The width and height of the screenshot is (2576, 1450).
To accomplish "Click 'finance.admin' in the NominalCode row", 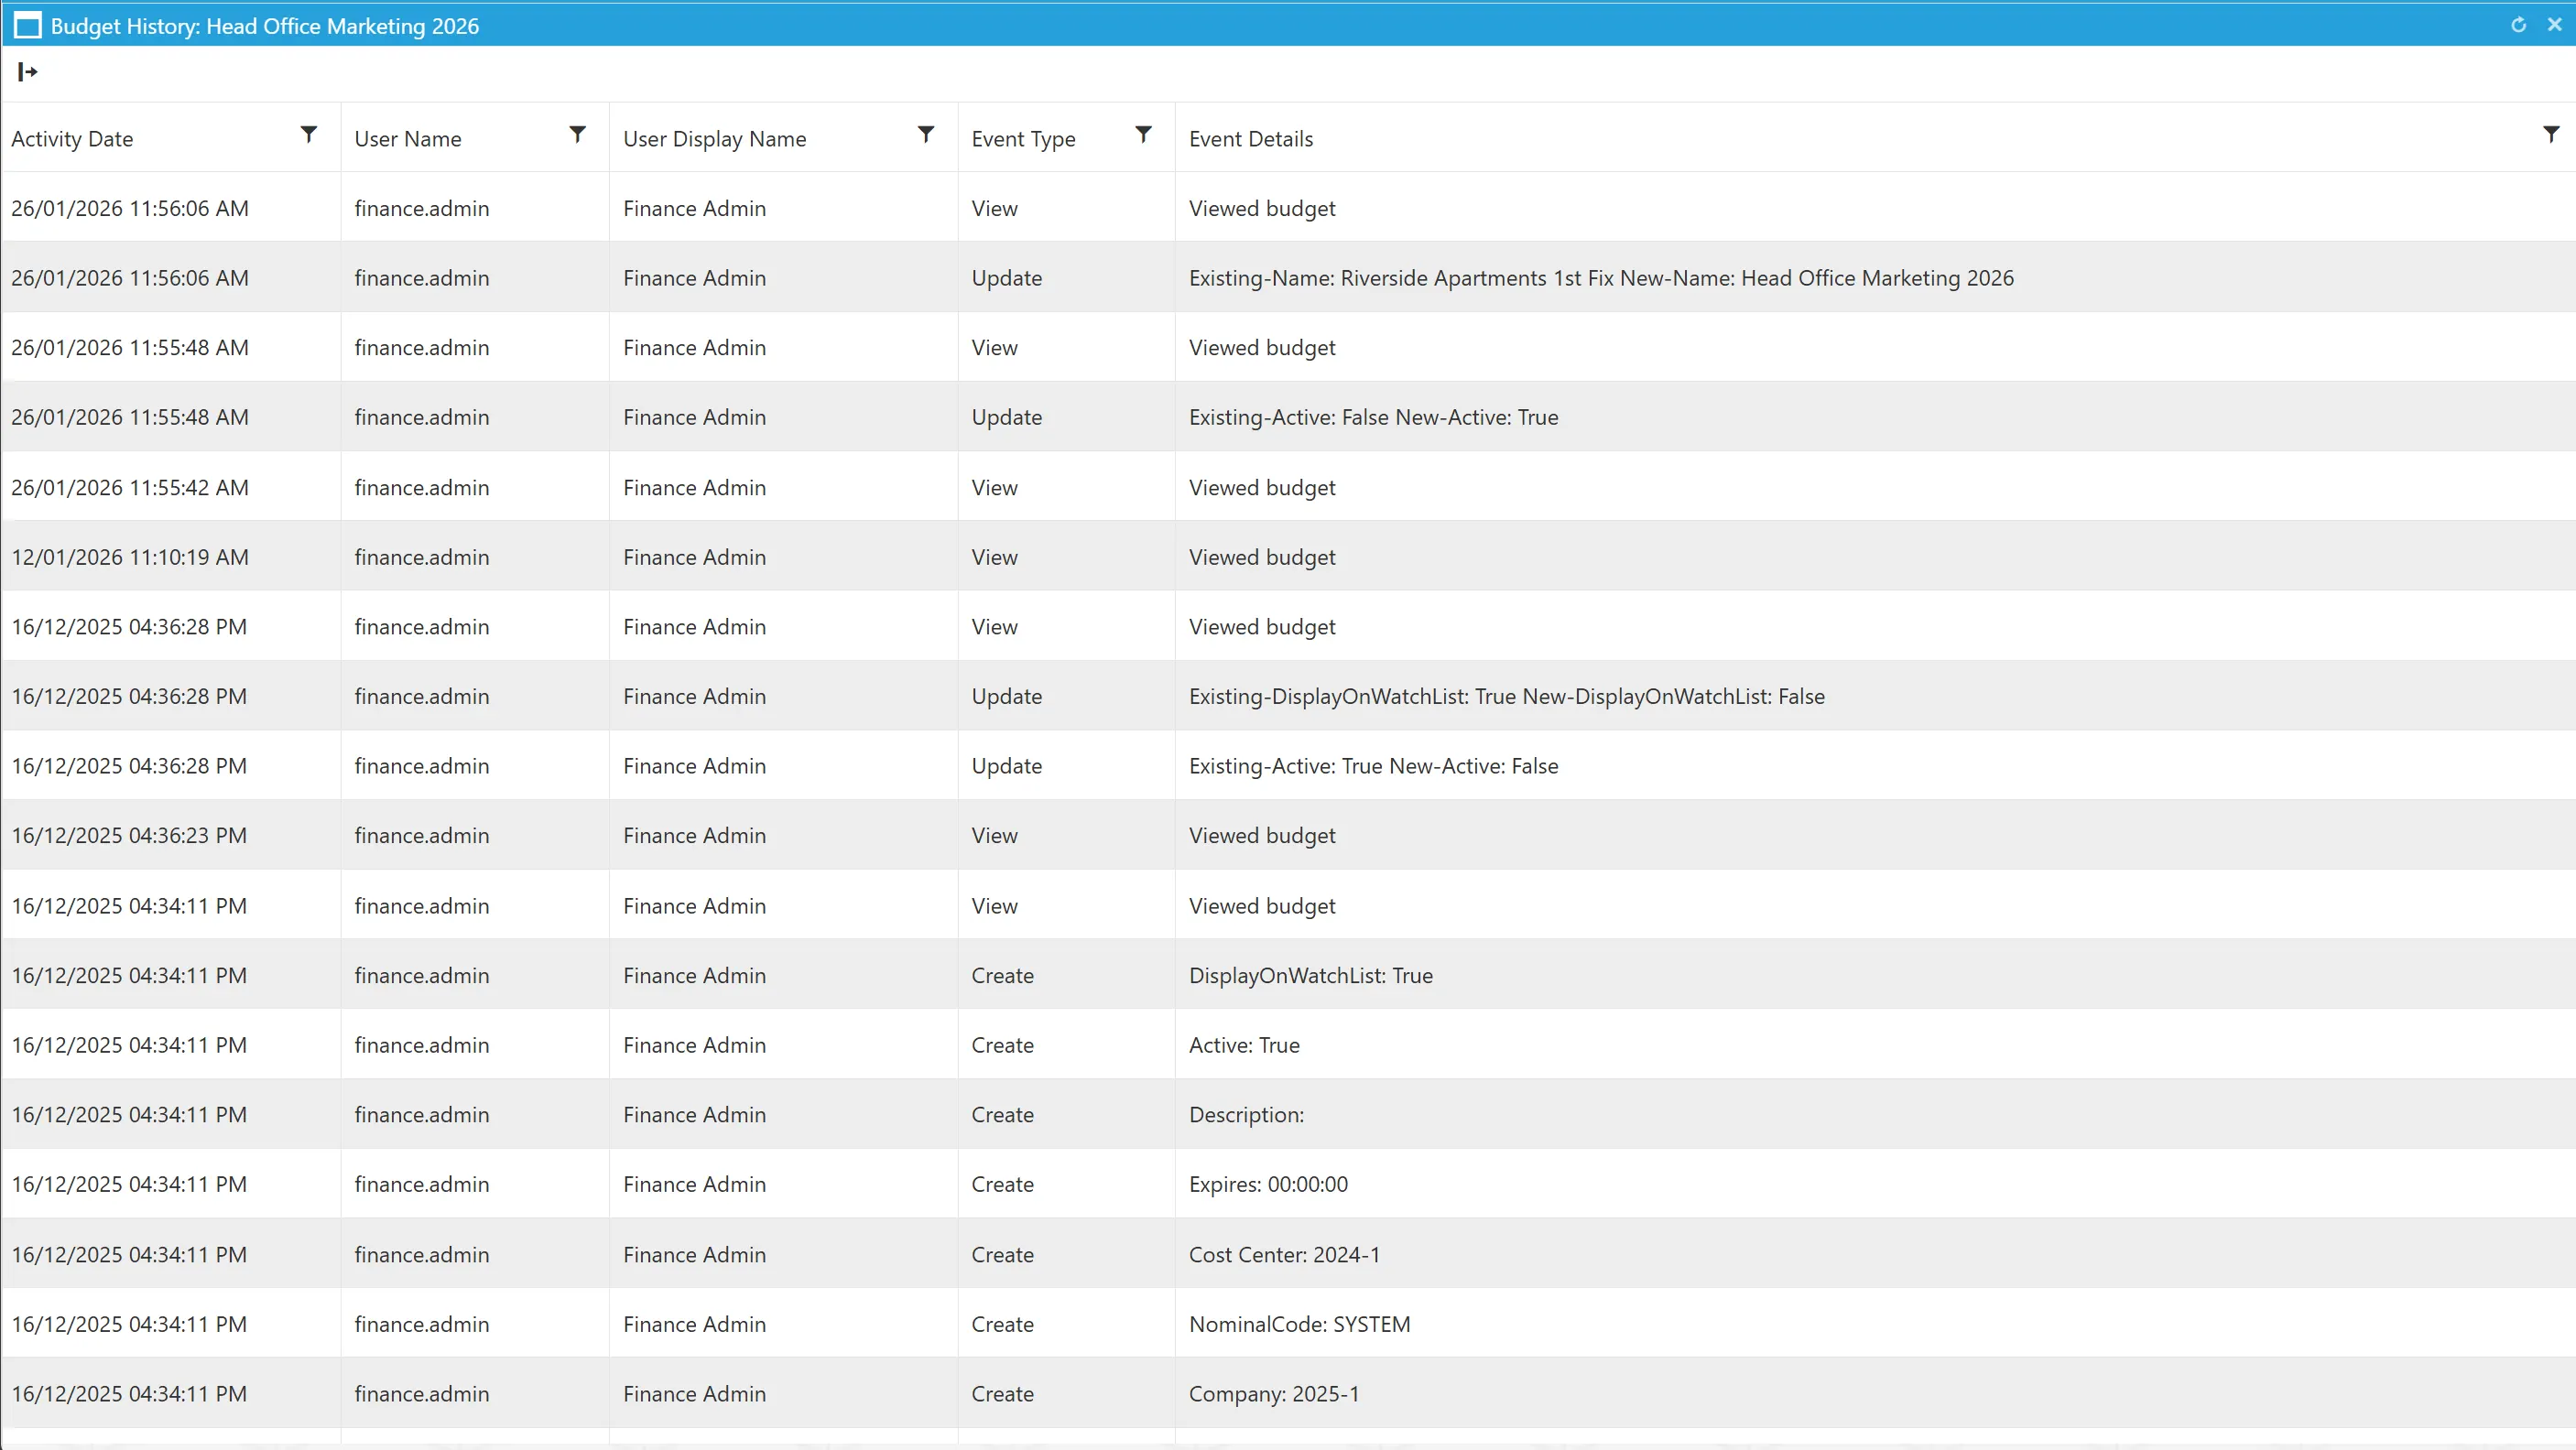I will click(422, 1324).
